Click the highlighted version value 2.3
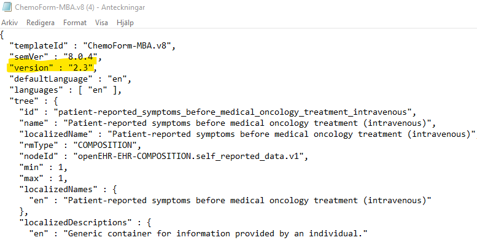The image size is (477, 240). (x=80, y=68)
